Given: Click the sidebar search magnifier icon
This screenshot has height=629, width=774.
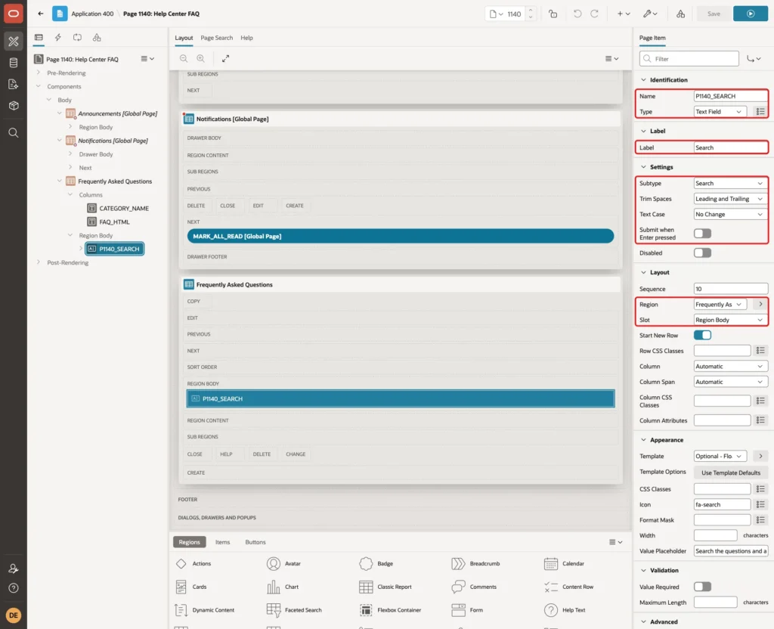Looking at the screenshot, I should click(x=14, y=133).
